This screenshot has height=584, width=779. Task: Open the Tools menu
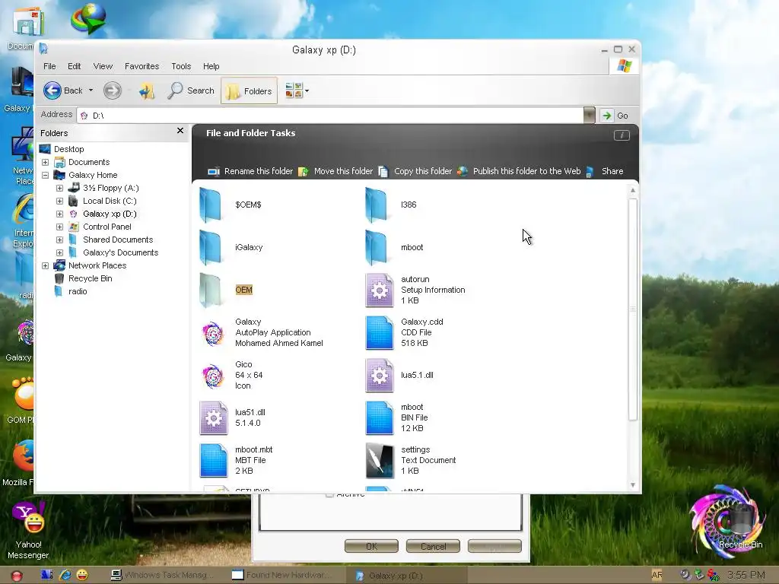(x=181, y=66)
